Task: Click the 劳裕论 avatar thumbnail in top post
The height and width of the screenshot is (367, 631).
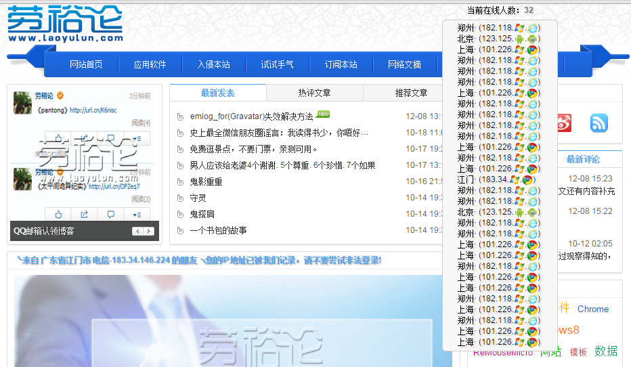Action: point(23,102)
